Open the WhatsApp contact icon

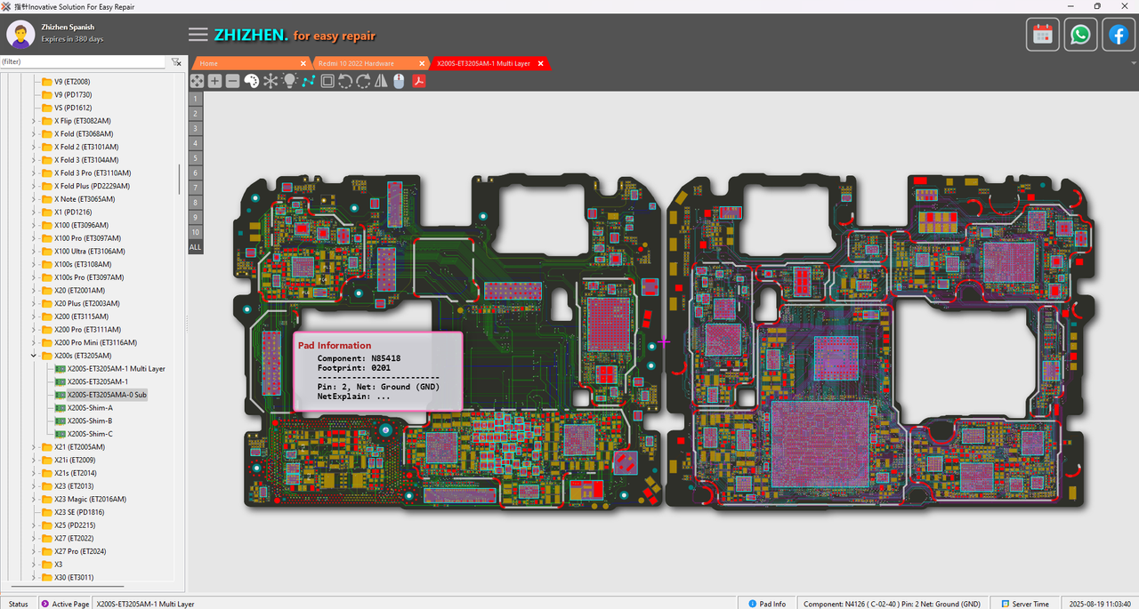coord(1080,35)
